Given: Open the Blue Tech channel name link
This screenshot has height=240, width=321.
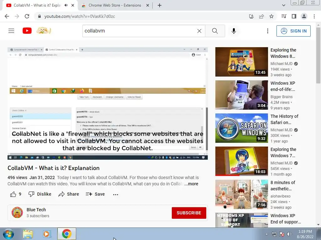Looking at the screenshot, I should (36, 210).
